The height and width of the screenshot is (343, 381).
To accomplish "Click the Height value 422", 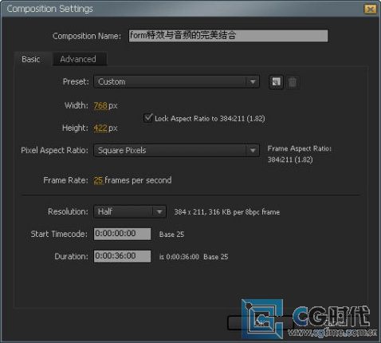I will (x=100, y=128).
